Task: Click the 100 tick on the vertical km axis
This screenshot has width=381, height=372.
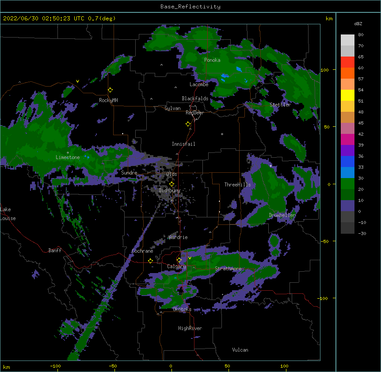Action: point(324,70)
